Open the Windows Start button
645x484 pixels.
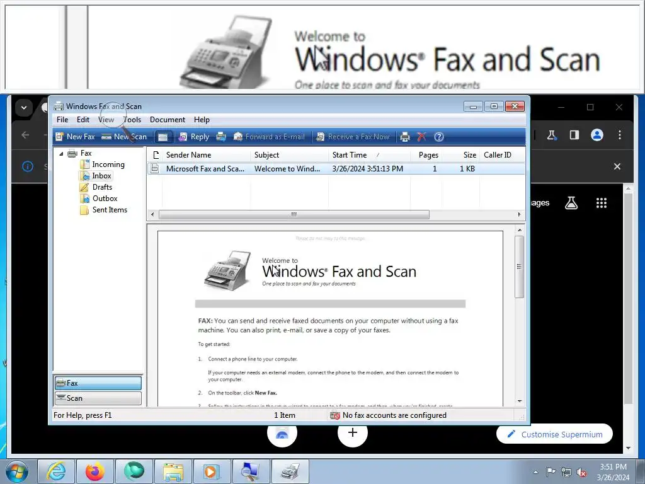[16, 471]
